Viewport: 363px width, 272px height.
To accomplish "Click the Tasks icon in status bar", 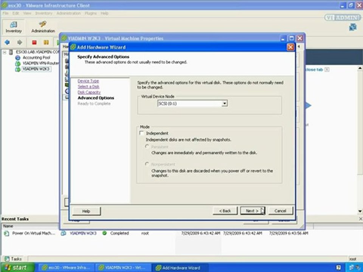I will [x=7, y=259].
